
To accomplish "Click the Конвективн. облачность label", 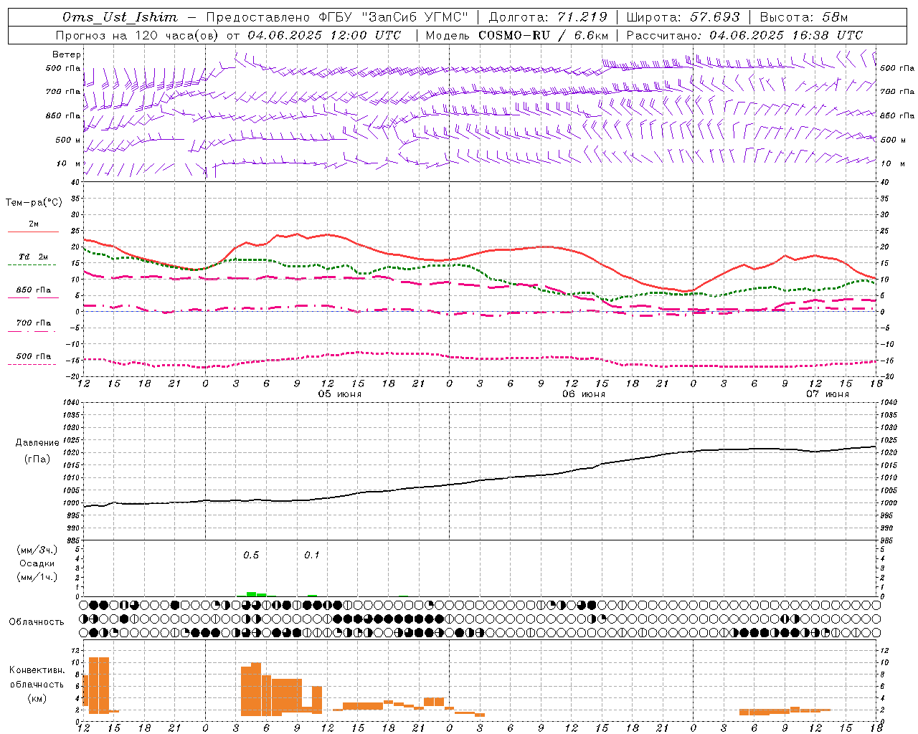I will pos(37,684).
